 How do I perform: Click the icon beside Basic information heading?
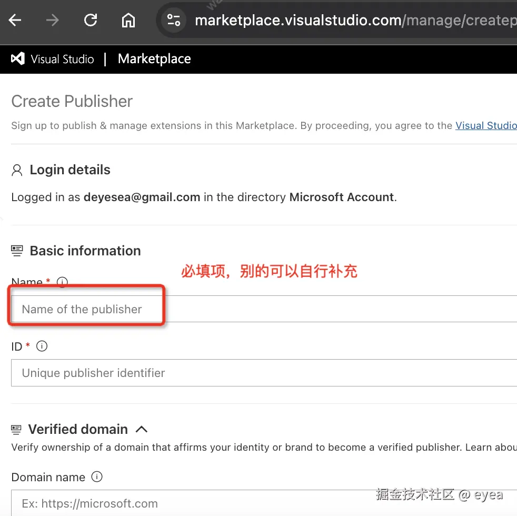17,250
